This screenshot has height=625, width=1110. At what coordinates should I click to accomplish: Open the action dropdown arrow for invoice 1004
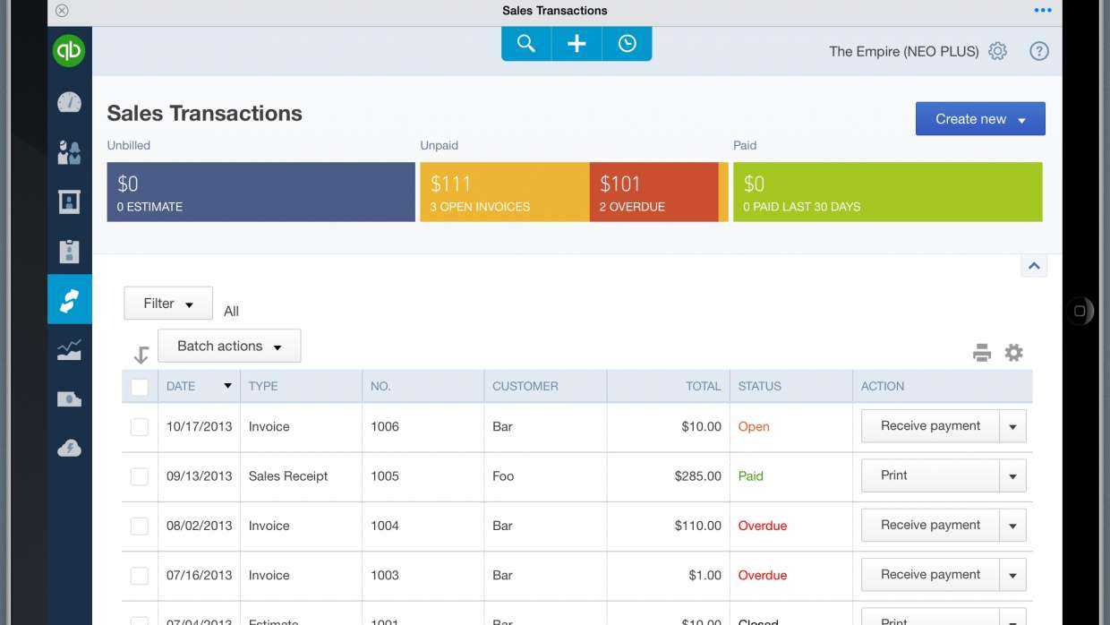click(1013, 525)
